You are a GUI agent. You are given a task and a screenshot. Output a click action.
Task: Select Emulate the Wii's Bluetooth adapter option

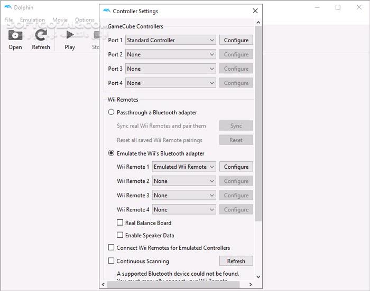pos(111,153)
